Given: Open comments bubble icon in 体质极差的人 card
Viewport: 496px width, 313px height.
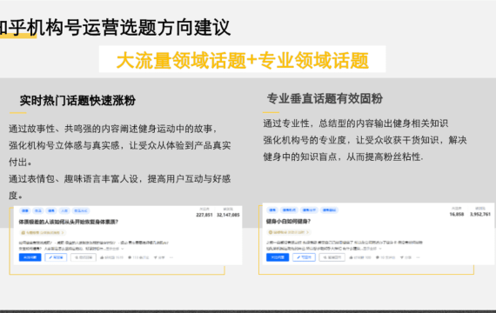Looking at the screenshot, I should click(x=130, y=257).
